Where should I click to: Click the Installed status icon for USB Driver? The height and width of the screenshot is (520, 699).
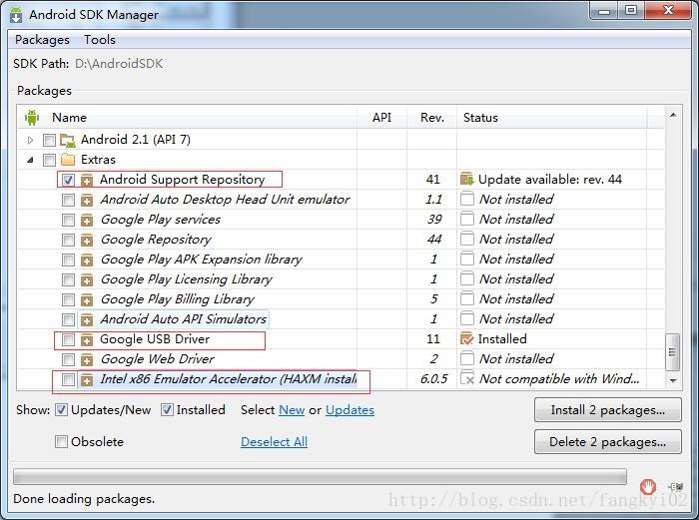tap(466, 339)
